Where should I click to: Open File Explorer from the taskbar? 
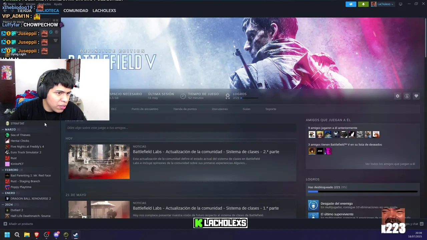click(27, 235)
